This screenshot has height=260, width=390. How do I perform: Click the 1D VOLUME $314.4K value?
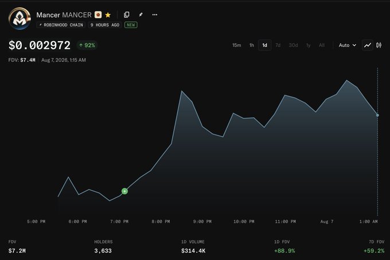(193, 251)
